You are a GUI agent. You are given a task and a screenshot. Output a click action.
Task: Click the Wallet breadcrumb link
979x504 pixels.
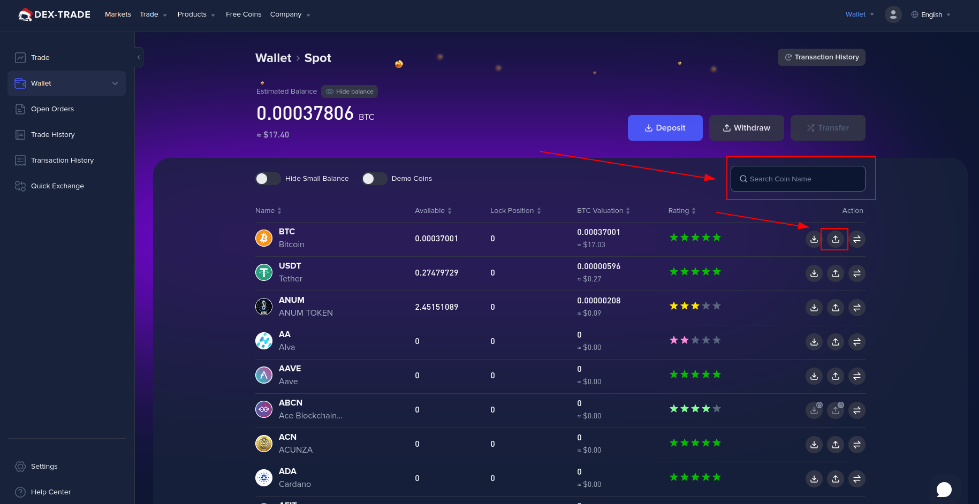(273, 58)
